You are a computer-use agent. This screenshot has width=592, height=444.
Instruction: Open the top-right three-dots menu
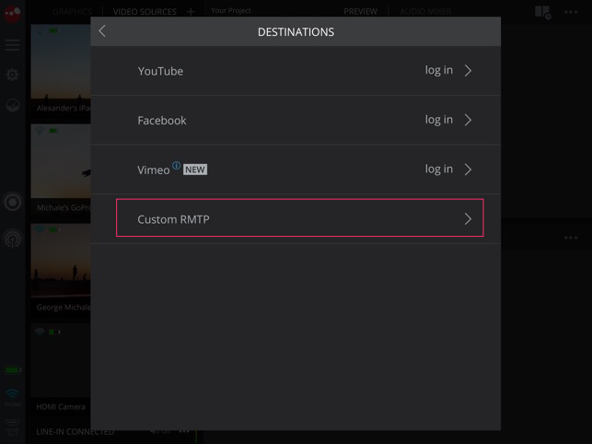571,12
